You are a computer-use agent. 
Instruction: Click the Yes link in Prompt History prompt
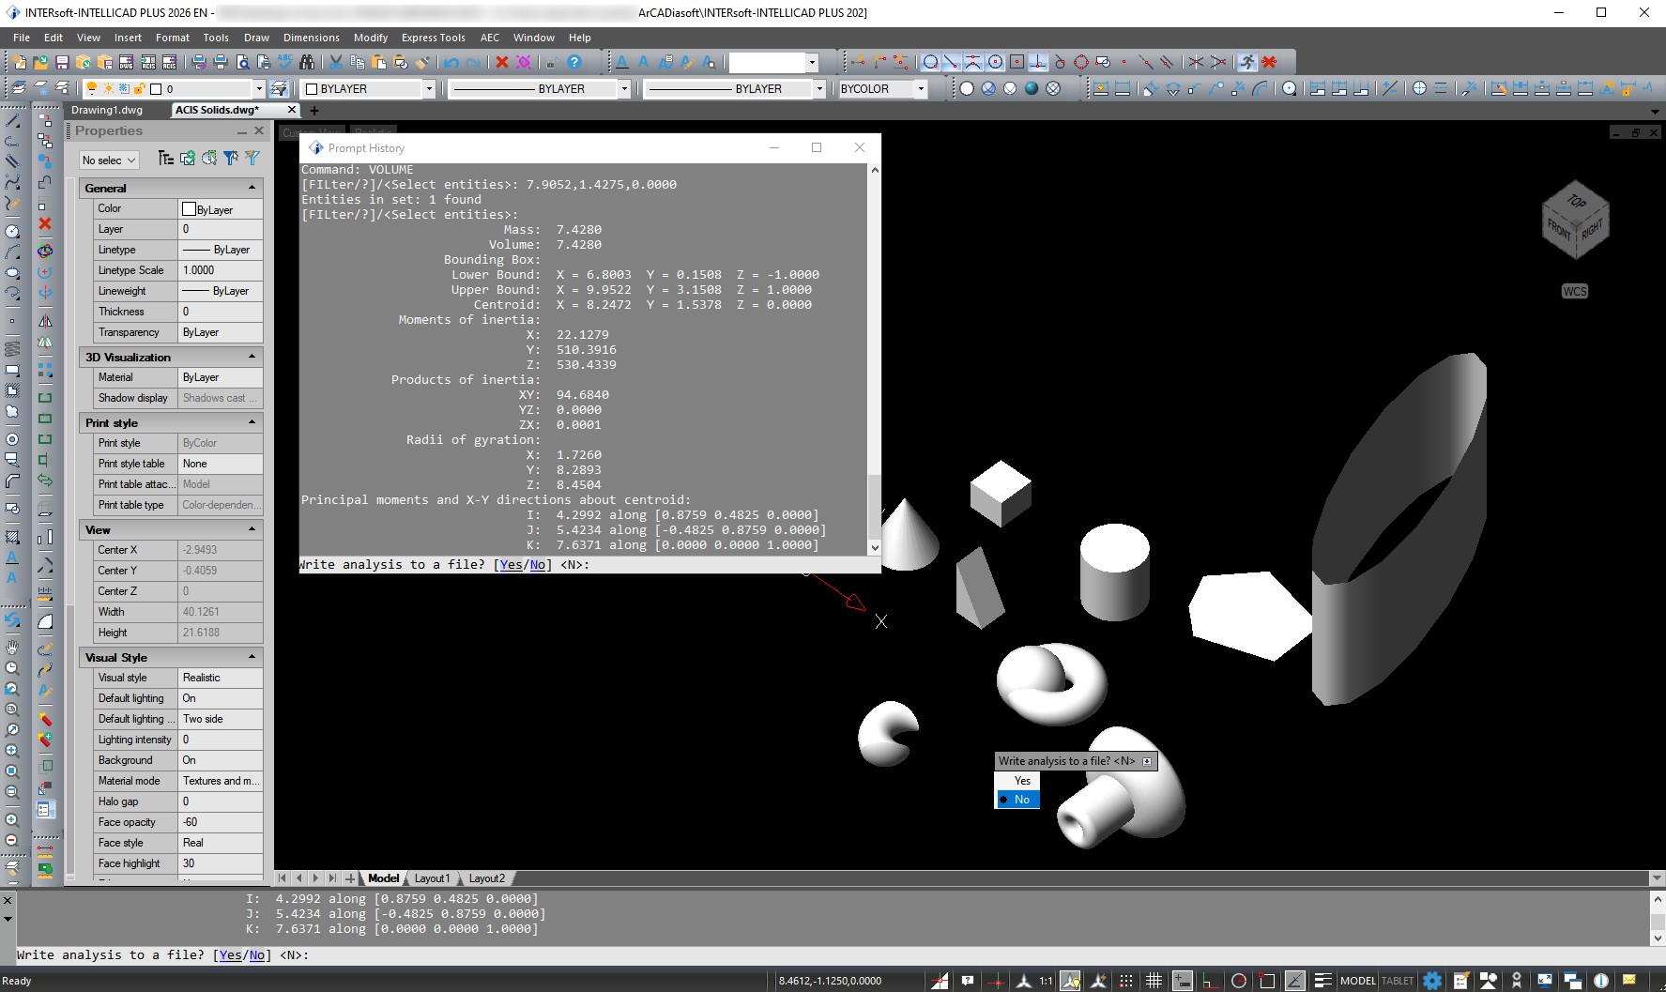tap(512, 565)
